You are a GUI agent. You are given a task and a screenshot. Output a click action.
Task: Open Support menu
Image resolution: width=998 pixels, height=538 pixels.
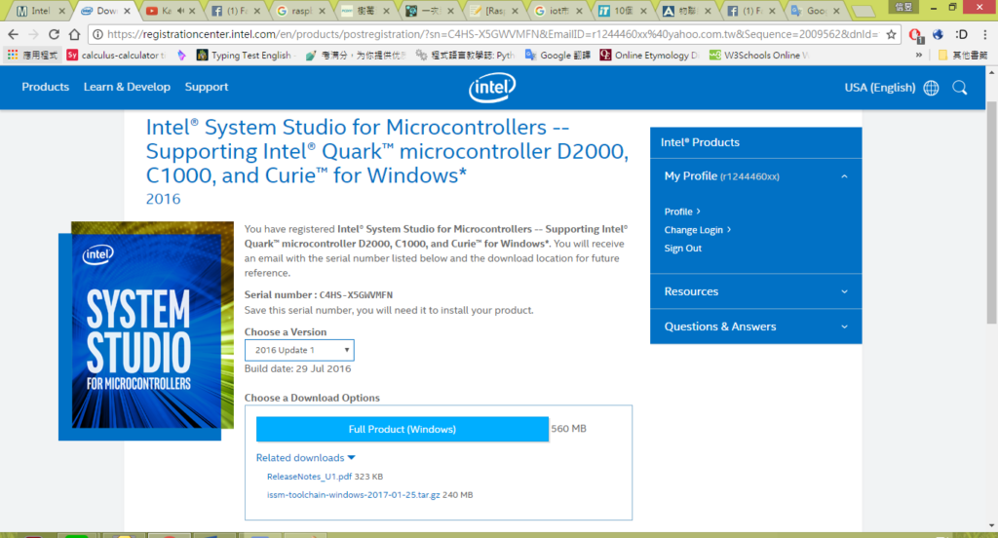click(207, 87)
